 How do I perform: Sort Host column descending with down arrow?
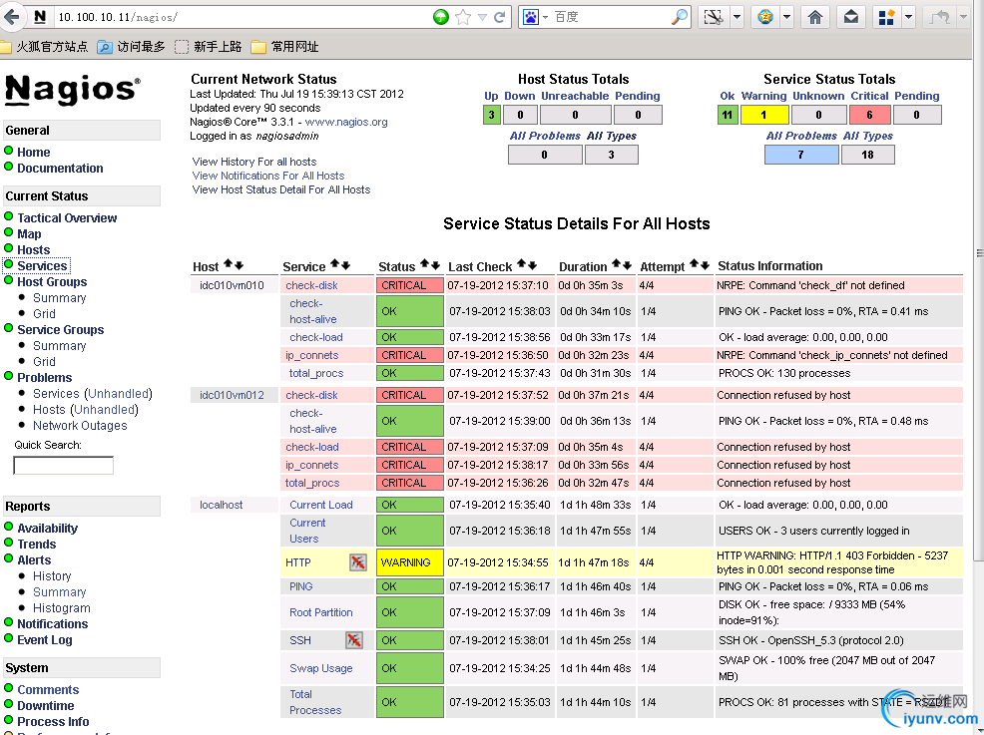[x=240, y=264]
